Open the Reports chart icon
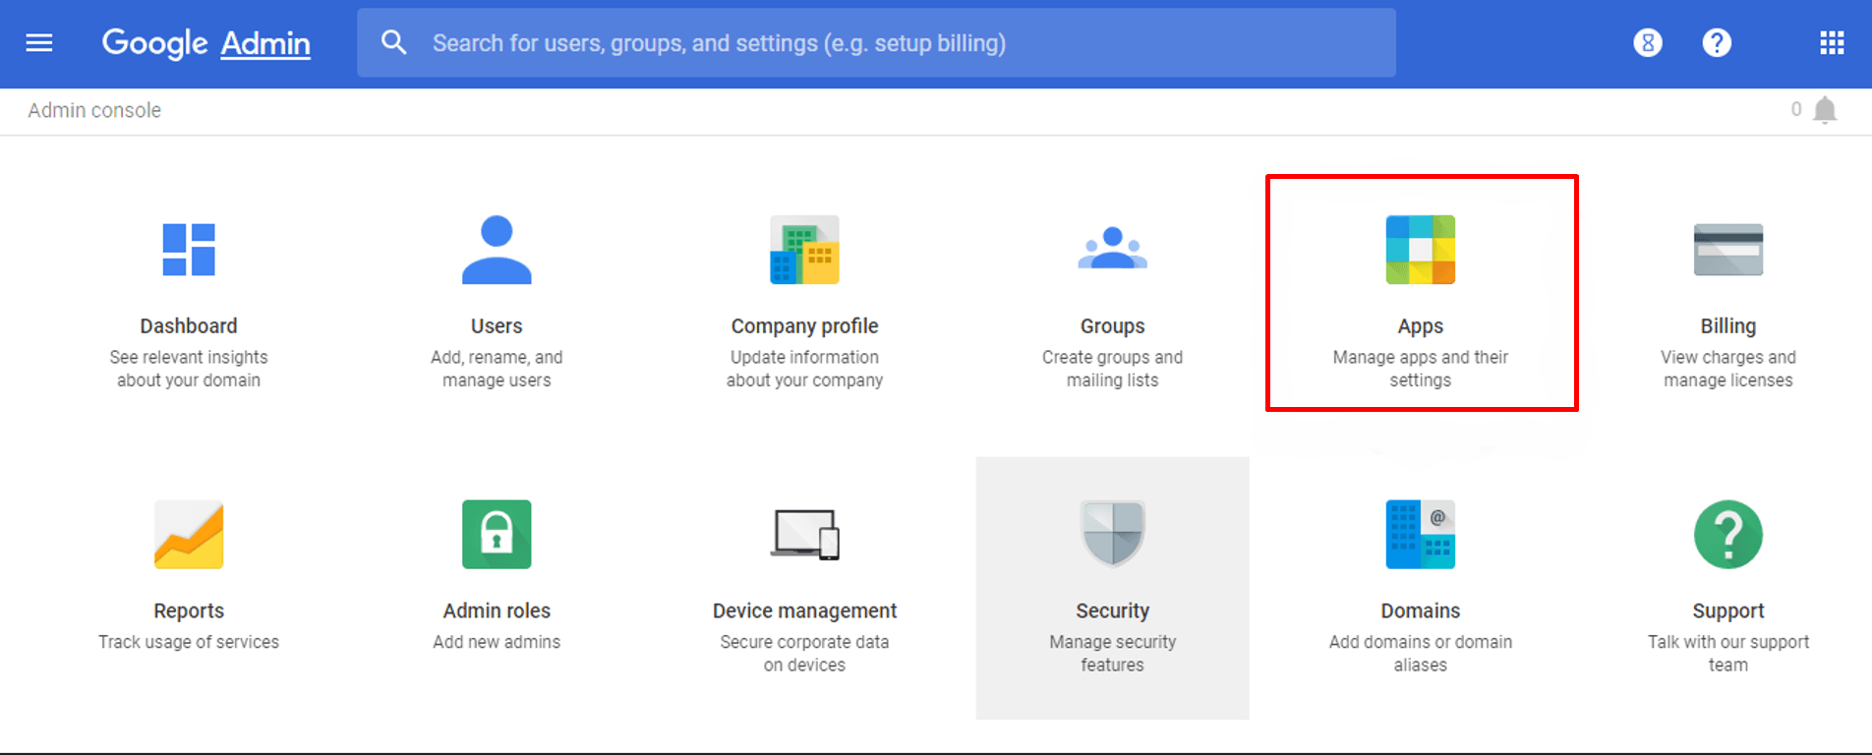Screen dimensions: 1872x755 [189, 535]
